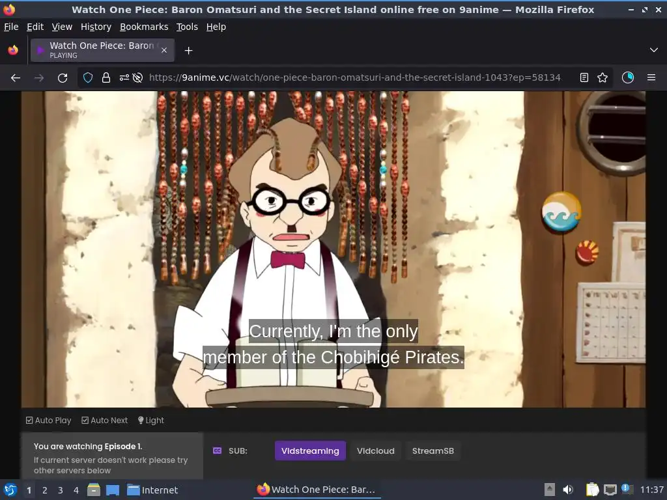Open the clipboard manager tray icon
This screenshot has width=667, height=500.
pyautogui.click(x=592, y=490)
